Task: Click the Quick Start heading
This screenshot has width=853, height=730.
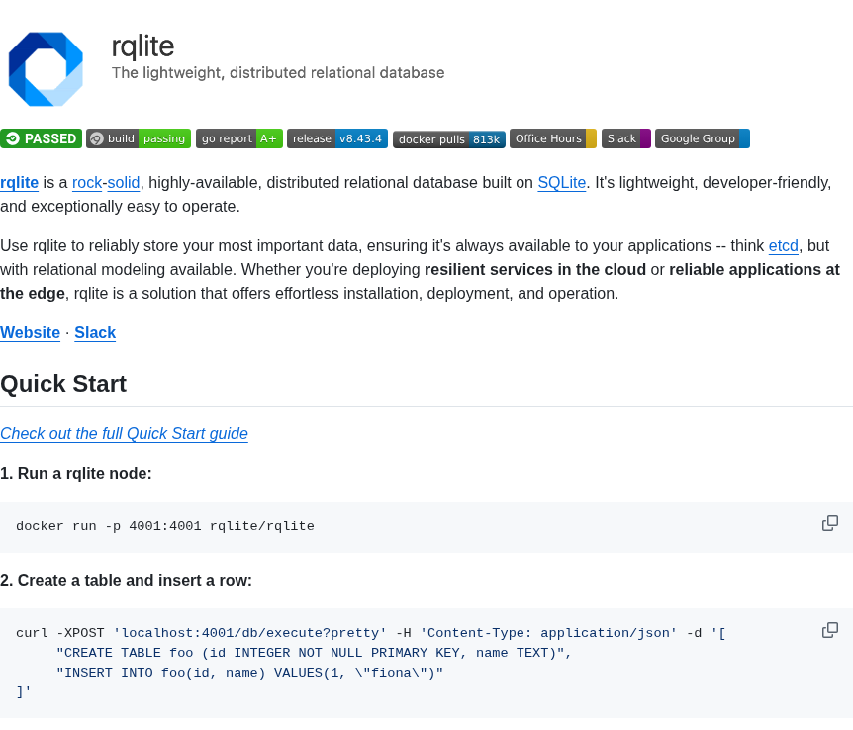Action: tap(63, 384)
